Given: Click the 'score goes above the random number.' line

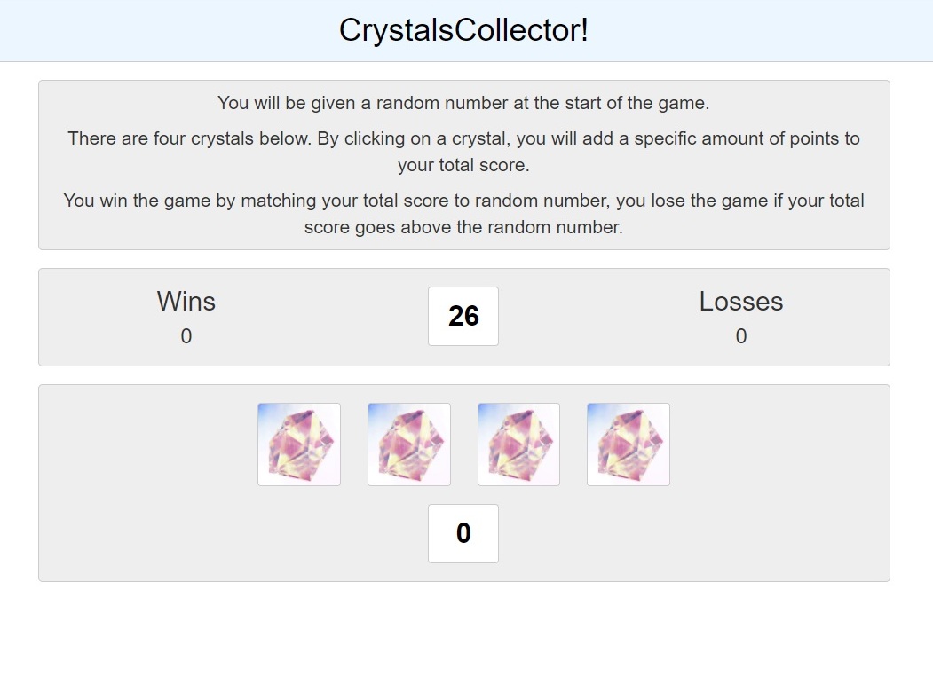Looking at the screenshot, I should pyautogui.click(x=463, y=227).
